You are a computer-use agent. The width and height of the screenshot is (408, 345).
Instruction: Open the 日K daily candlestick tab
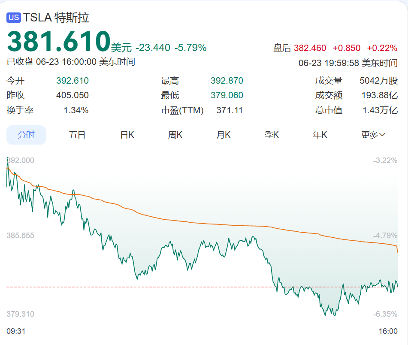coord(127,135)
